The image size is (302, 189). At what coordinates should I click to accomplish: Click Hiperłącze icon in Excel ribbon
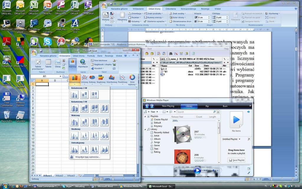pyautogui.click(x=83, y=63)
